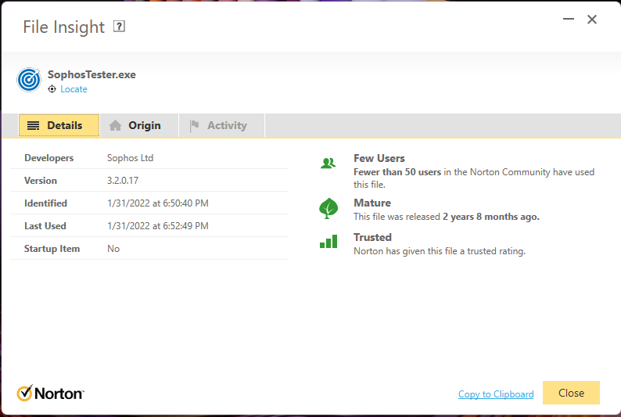Click the version value 3.2.0.17
621x417 pixels.
point(123,181)
